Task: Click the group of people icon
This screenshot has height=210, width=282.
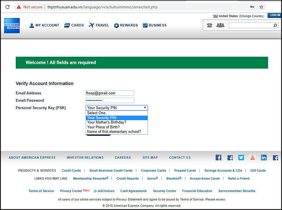Action: 220,25
